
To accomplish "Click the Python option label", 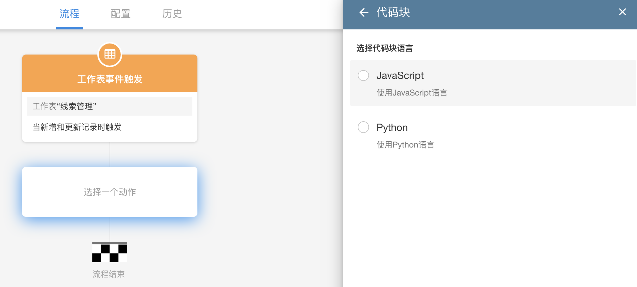I will pos(392,128).
